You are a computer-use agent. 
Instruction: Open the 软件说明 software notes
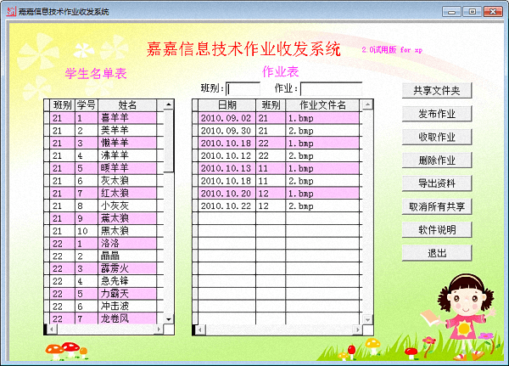click(436, 229)
